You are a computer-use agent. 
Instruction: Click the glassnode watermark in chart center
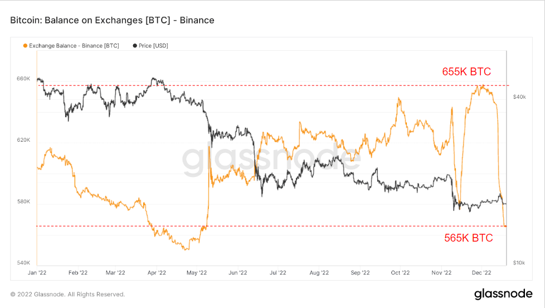[271, 158]
